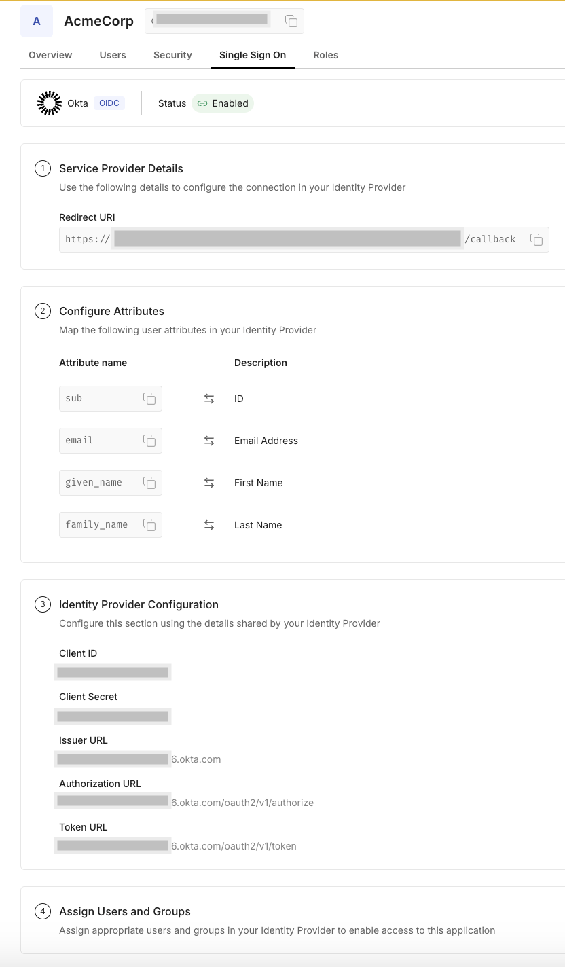Open the Security tab
The image size is (565, 967).
pyautogui.click(x=172, y=55)
